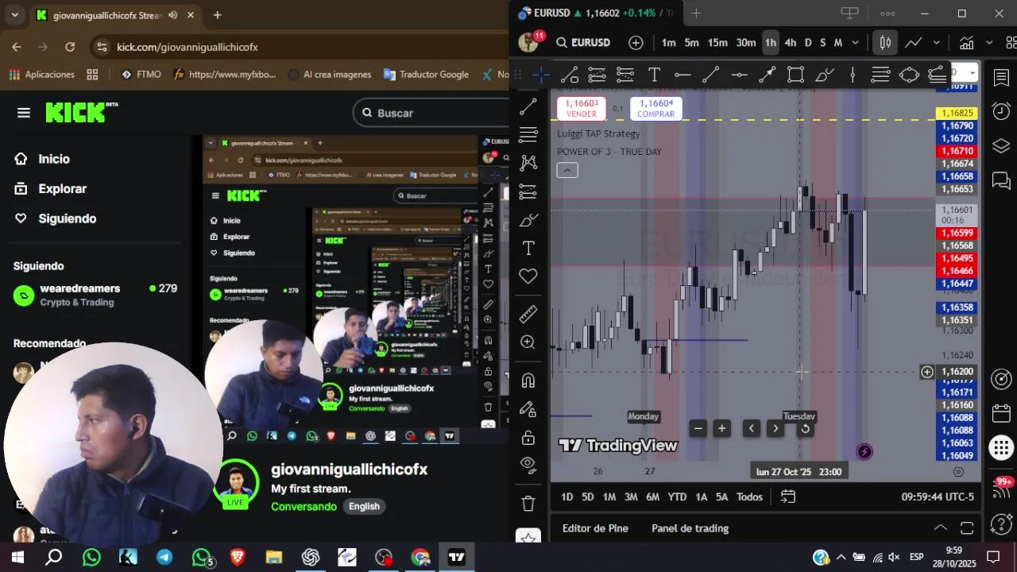
Task: Open the Watchlist icon in right sidebar
Action: (1001, 77)
